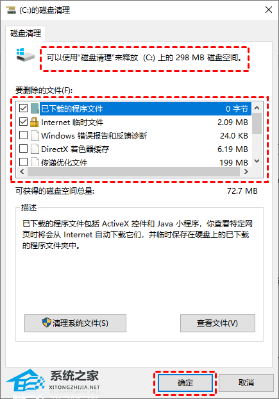Click the page icon next to 传递优化文件
Image resolution: width=279 pixels, height=399 pixels.
[35, 162]
